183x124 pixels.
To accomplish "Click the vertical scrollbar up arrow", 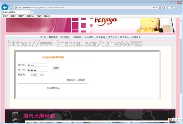I will pos(181,21).
